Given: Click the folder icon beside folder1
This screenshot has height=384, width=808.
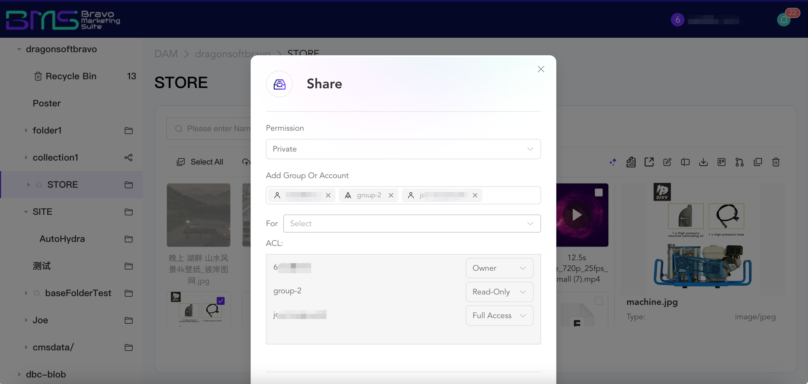Looking at the screenshot, I should coord(128,131).
